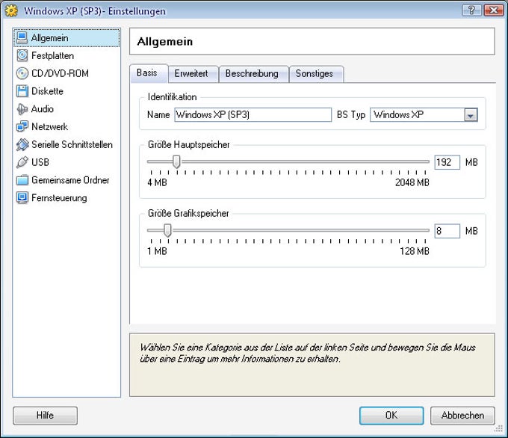Click the Serielle Schnittstellen port icon
508x438 pixels.
pos(22,144)
